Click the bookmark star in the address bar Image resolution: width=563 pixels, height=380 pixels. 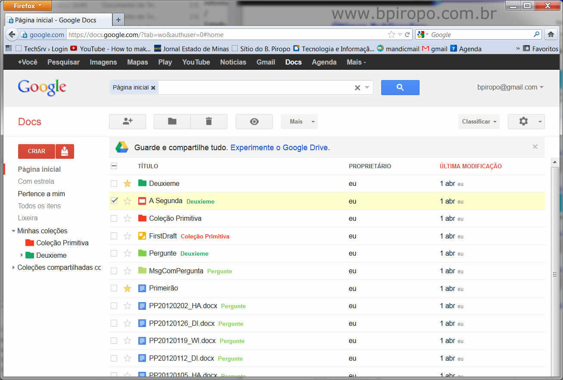coord(391,34)
